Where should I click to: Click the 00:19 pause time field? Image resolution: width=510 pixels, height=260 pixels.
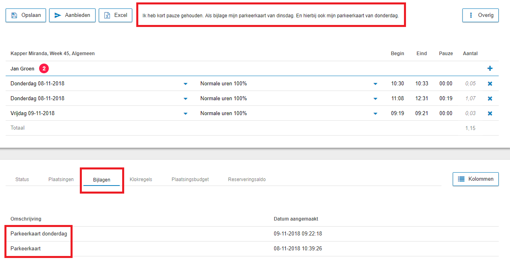tap(445, 99)
